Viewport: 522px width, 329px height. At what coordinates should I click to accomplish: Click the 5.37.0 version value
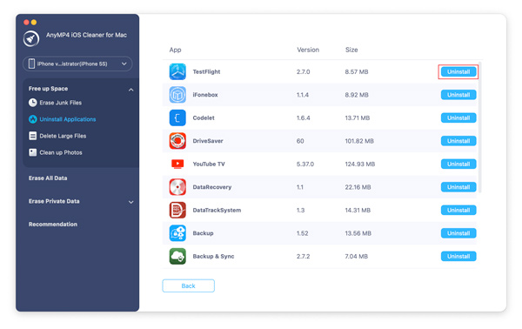[x=305, y=164]
